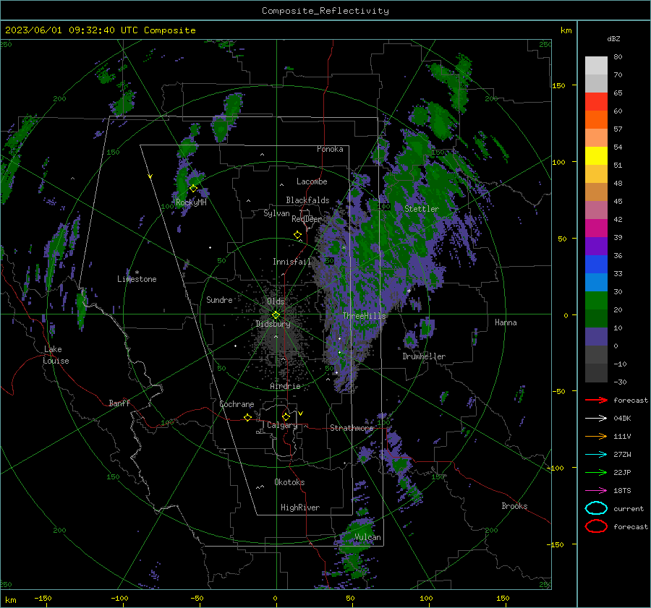
Task: Click the 2023/06/01 09:32:40 UTC Composite timestamp
Action: coord(100,30)
